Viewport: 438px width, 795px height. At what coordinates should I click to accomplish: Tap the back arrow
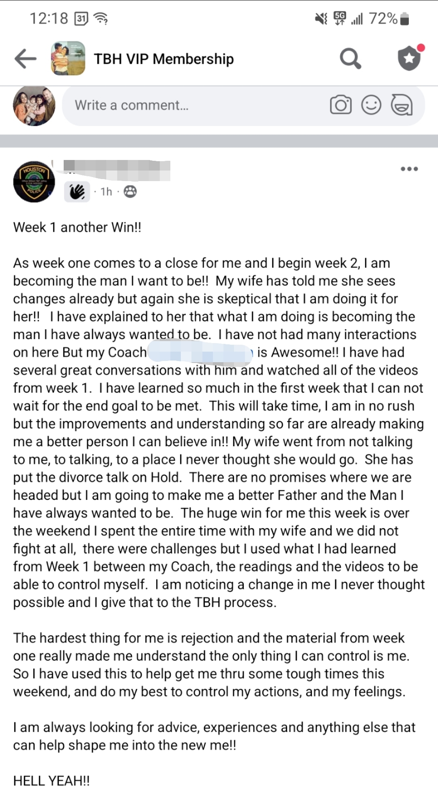26,59
